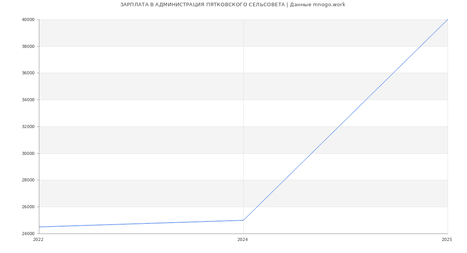The height and width of the screenshot is (253, 467).
Task: Click the rising line segment between 2024 and 2025
Action: (x=346, y=119)
